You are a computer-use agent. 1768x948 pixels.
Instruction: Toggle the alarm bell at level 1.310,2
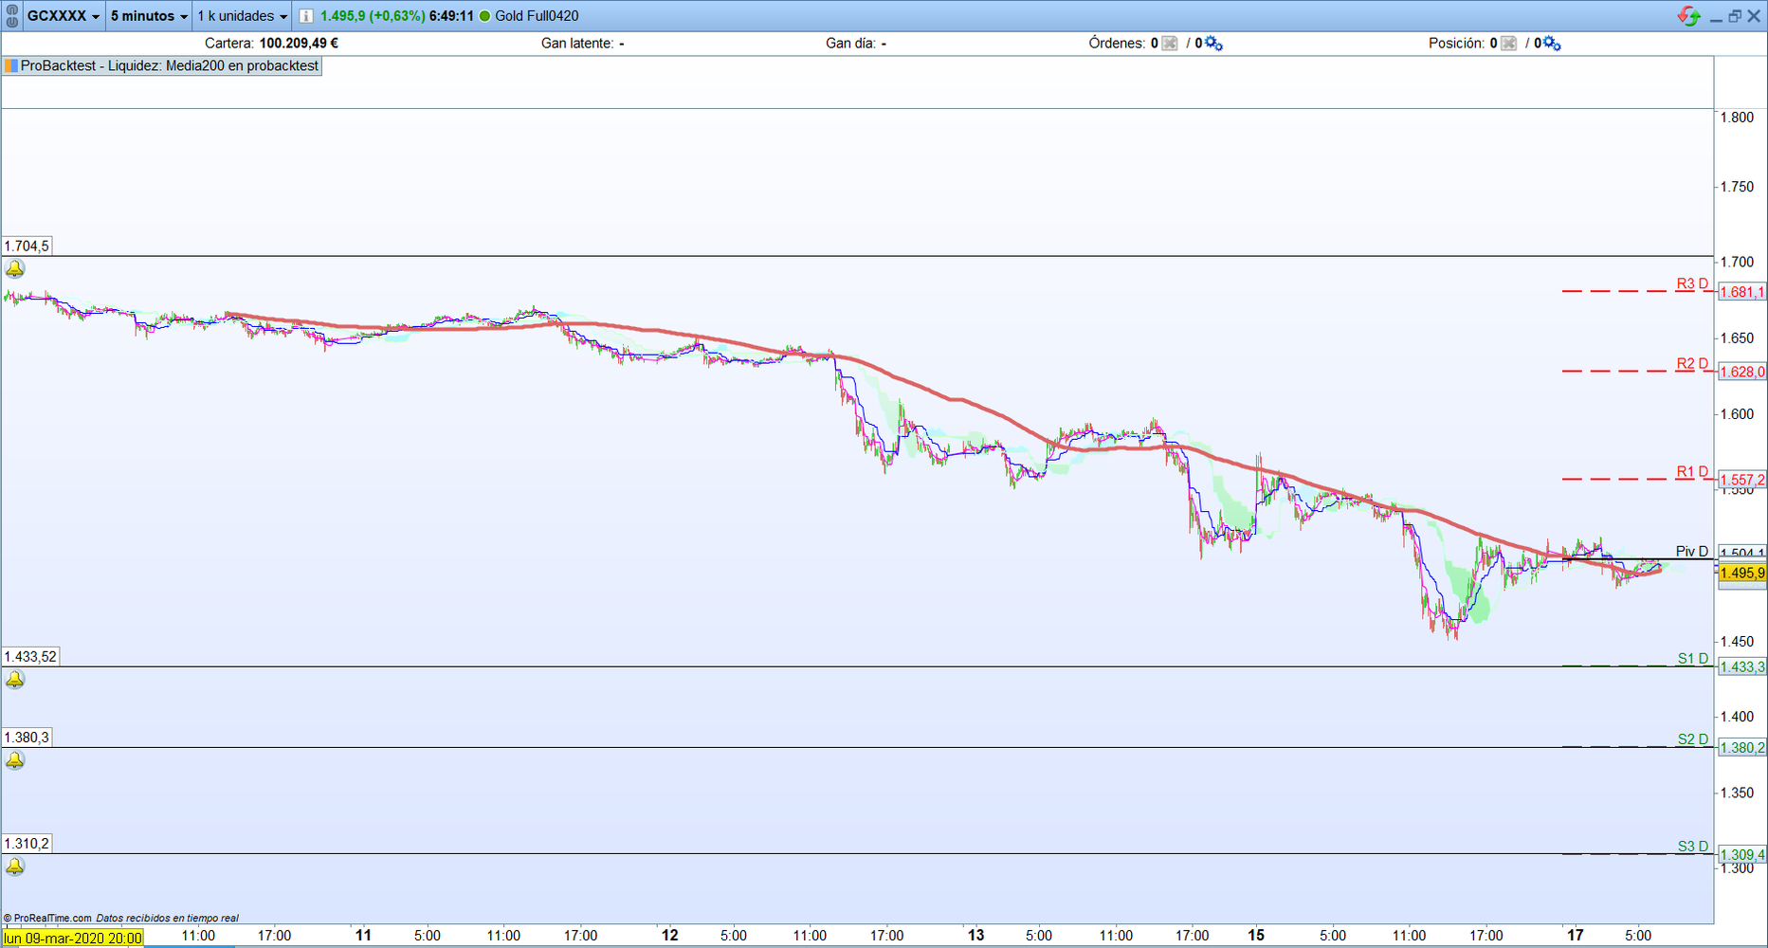(14, 866)
